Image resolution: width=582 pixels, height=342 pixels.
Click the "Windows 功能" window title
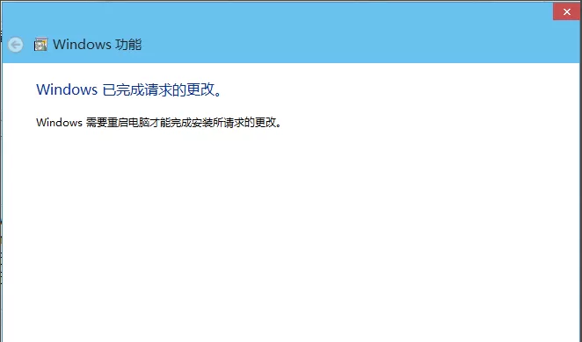click(98, 45)
